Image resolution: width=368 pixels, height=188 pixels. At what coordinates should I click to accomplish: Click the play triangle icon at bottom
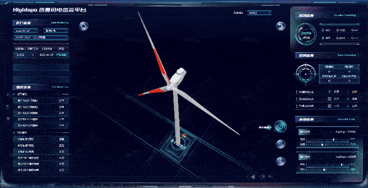click(x=253, y=177)
